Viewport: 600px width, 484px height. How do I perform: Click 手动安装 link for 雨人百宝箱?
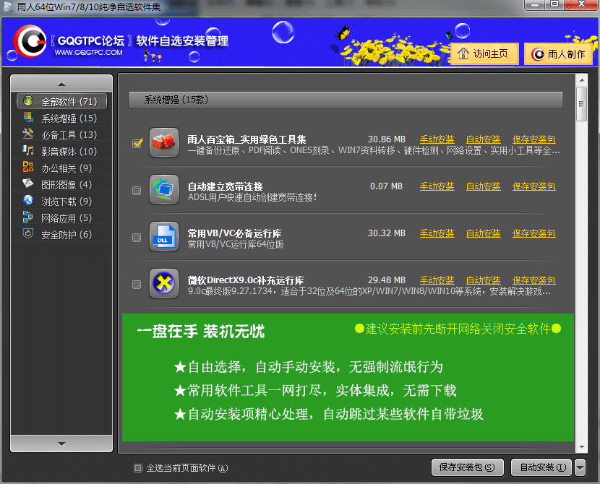tap(437, 139)
